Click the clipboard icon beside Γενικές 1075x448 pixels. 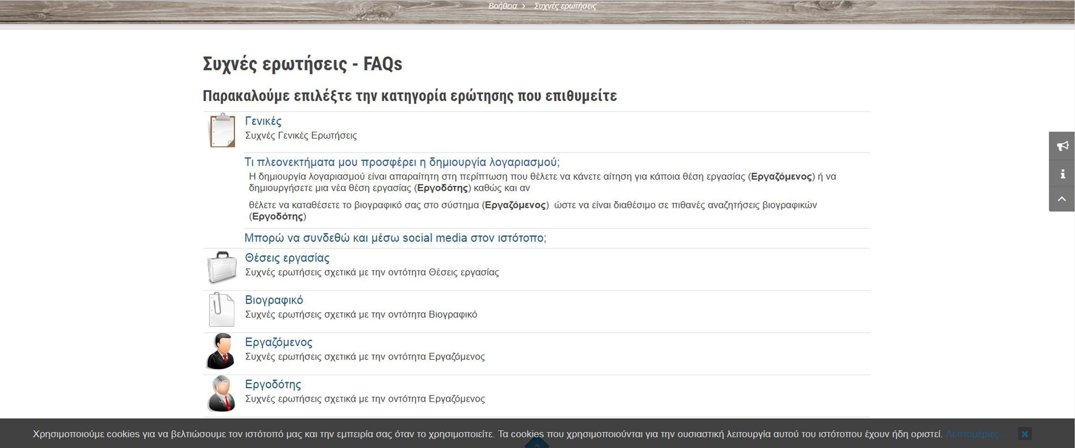point(221,131)
